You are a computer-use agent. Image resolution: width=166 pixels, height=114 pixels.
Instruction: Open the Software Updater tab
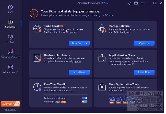coord(10,54)
